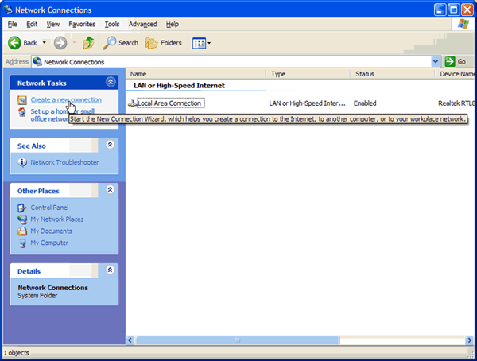Select the Local Area Connection icon

(x=132, y=103)
